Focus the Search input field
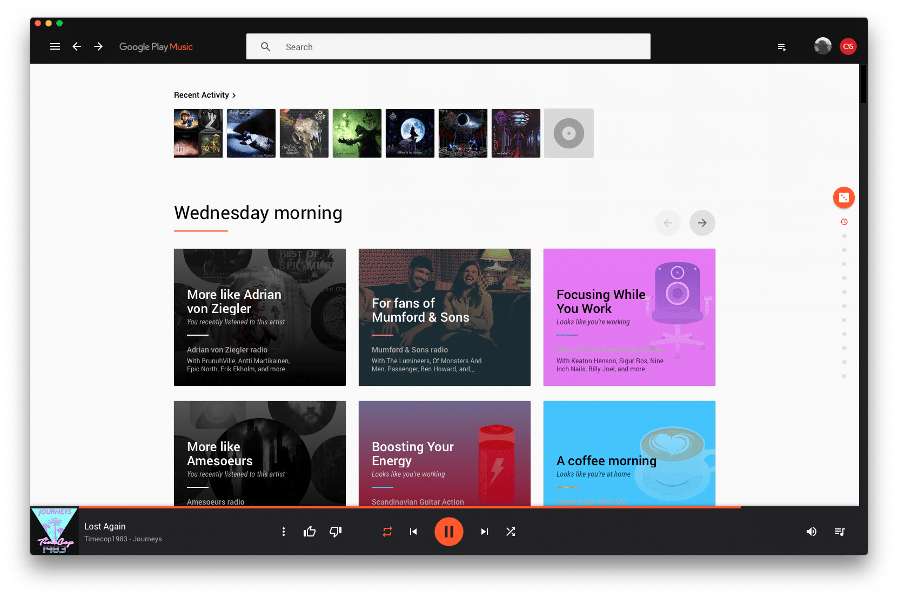This screenshot has height=598, width=898. [x=448, y=47]
